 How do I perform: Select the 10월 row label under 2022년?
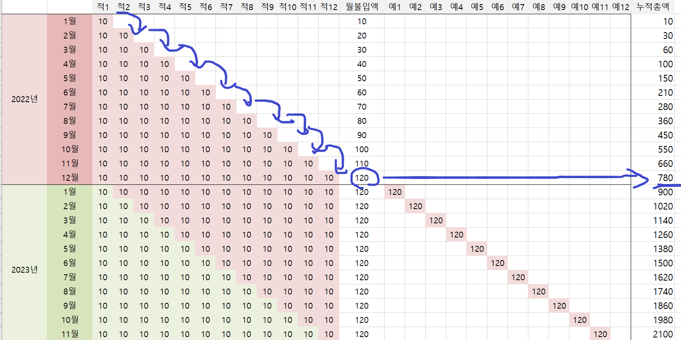(70, 149)
